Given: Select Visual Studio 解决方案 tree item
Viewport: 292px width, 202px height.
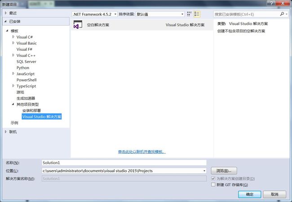Looking at the screenshot, I should [42, 117].
